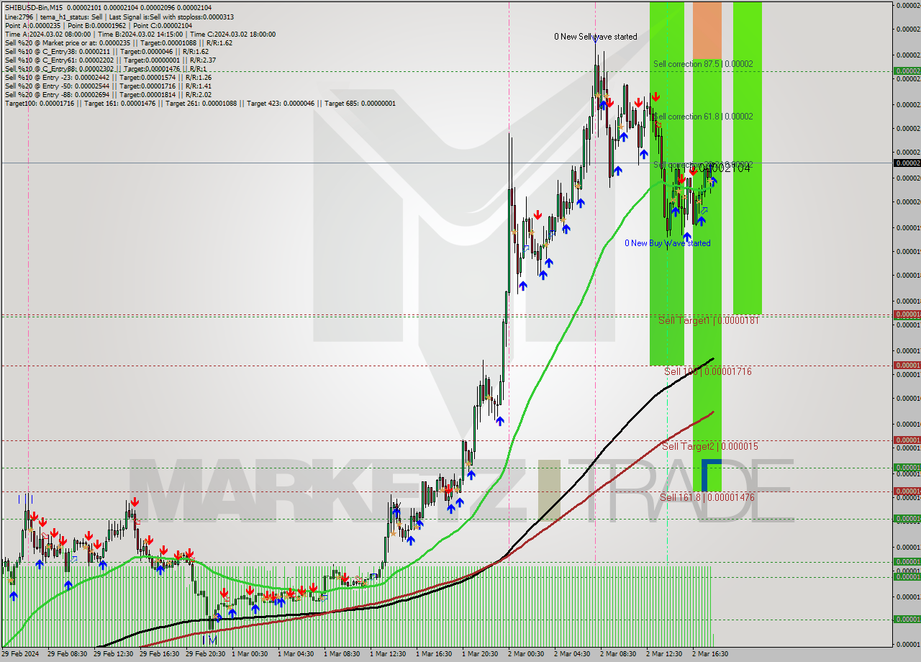
Task: Click the 'Point A:0.0000235' info line
Action: (x=100, y=25)
